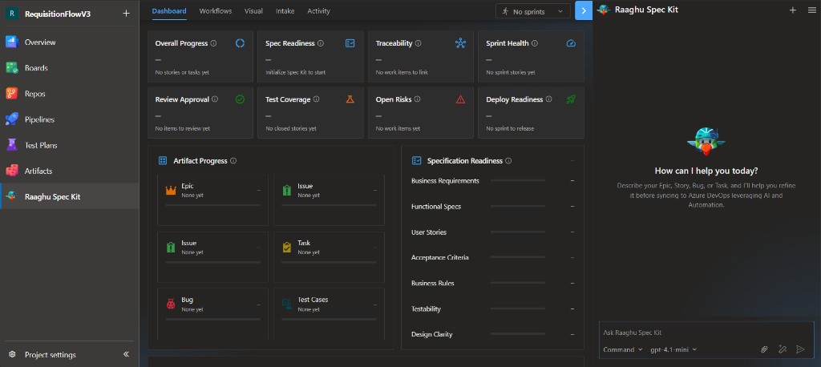Switch to the Activity tab
The image size is (821, 367).
pyautogui.click(x=318, y=11)
